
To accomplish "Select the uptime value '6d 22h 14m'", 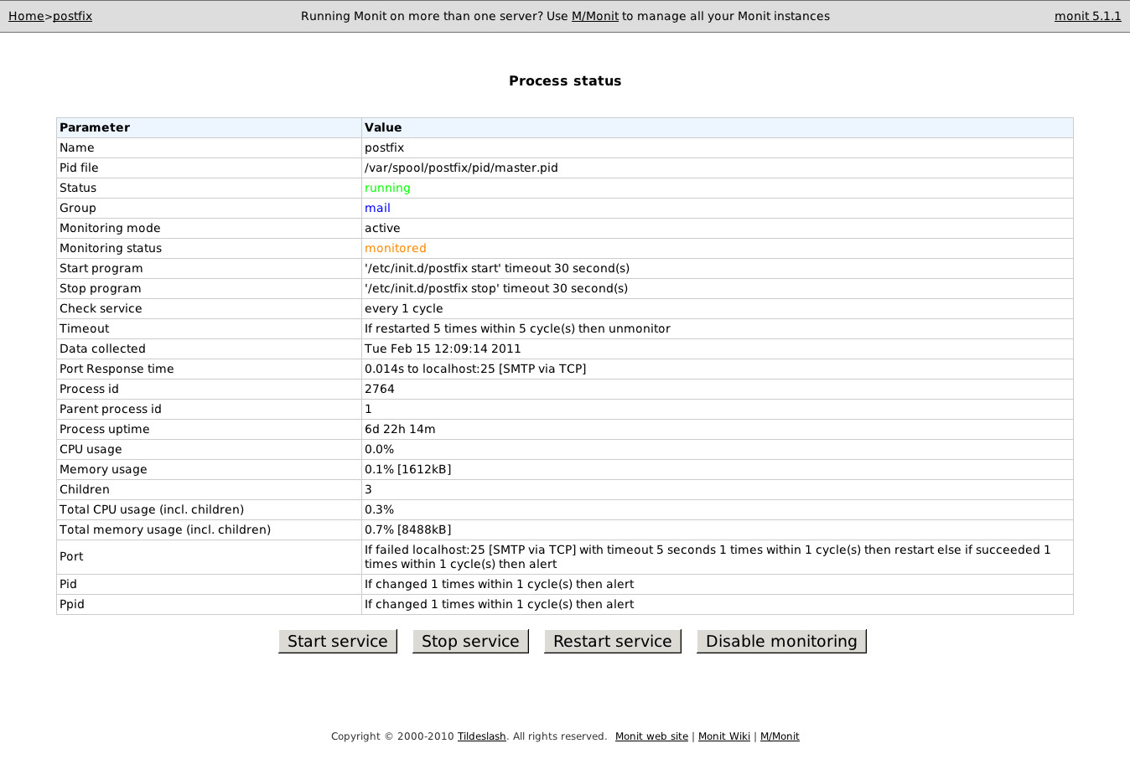I will (400, 429).
